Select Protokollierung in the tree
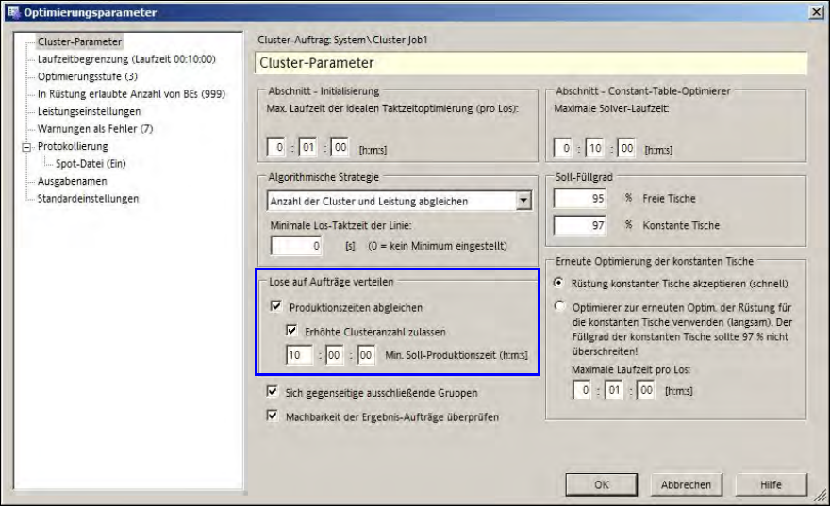 pyautogui.click(x=73, y=146)
